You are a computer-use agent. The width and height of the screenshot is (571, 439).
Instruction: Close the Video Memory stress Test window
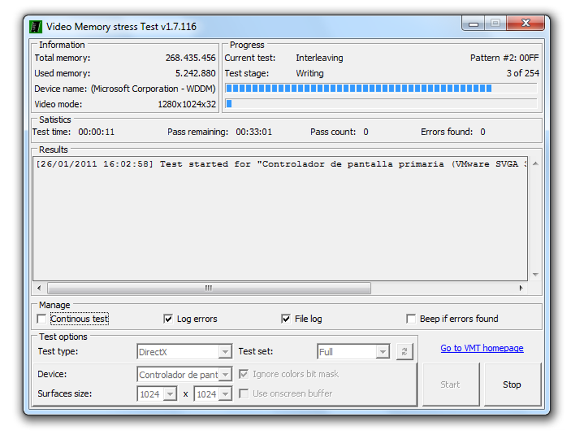coord(526,24)
